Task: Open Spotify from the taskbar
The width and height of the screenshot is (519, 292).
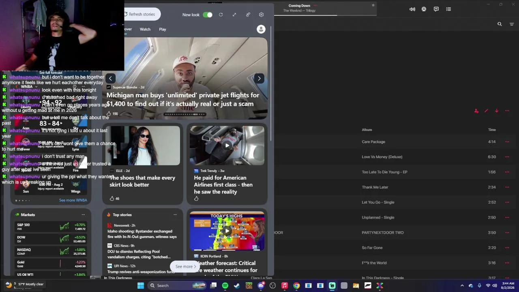Action: [x=225, y=286]
